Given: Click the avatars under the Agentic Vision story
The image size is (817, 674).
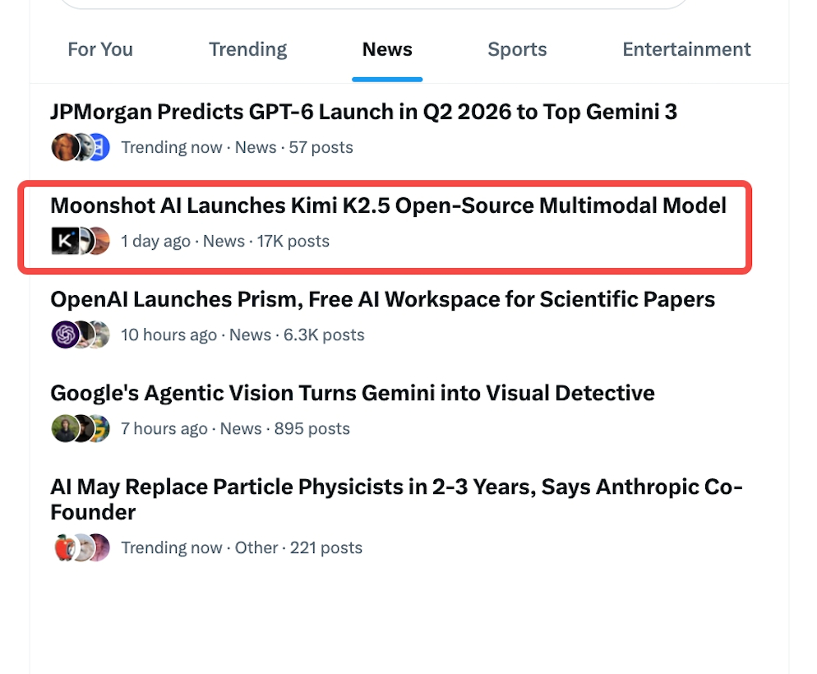Looking at the screenshot, I should [x=81, y=428].
